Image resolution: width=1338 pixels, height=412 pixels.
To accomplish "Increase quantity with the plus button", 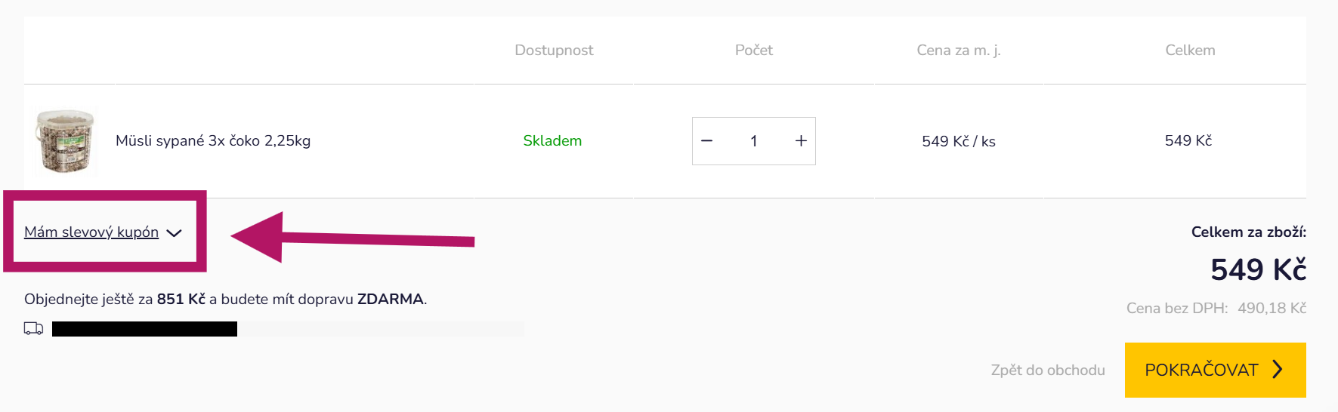I will point(801,141).
